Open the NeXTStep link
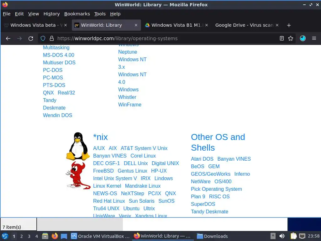The image size is (321, 241). [x=133, y=193]
